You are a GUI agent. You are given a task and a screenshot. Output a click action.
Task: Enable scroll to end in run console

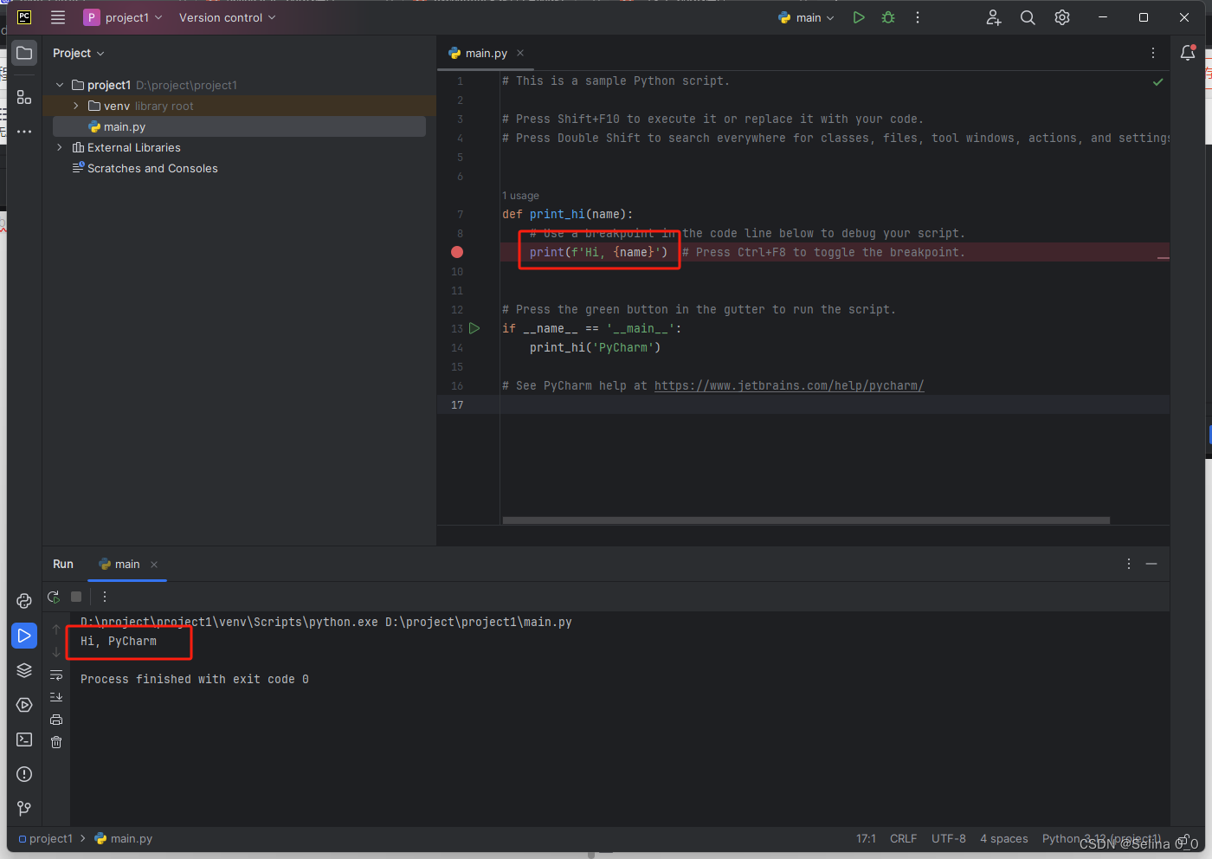click(55, 696)
